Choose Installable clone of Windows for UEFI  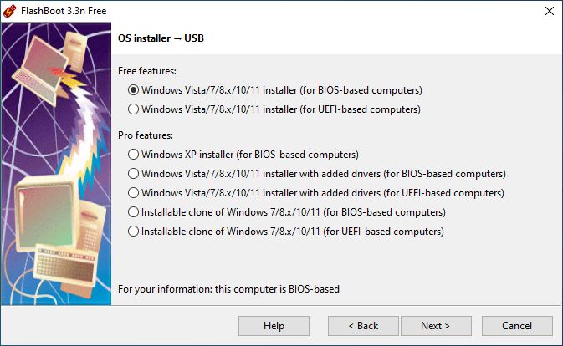click(x=286, y=232)
